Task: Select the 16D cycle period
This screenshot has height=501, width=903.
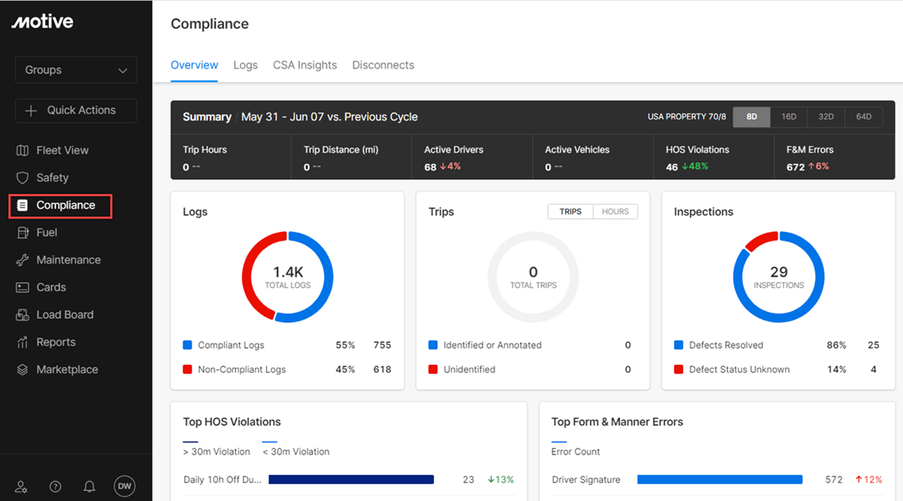Action: pos(788,117)
